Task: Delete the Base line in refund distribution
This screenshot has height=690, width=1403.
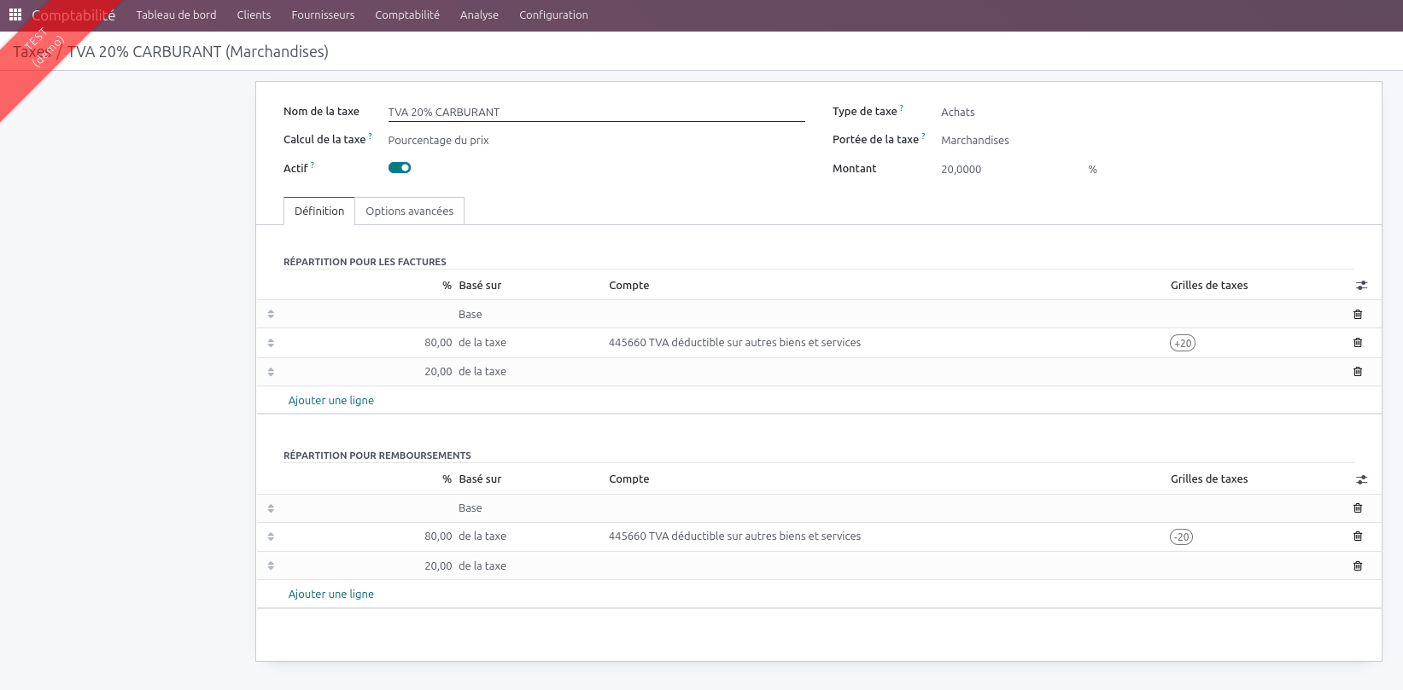Action: click(1358, 508)
